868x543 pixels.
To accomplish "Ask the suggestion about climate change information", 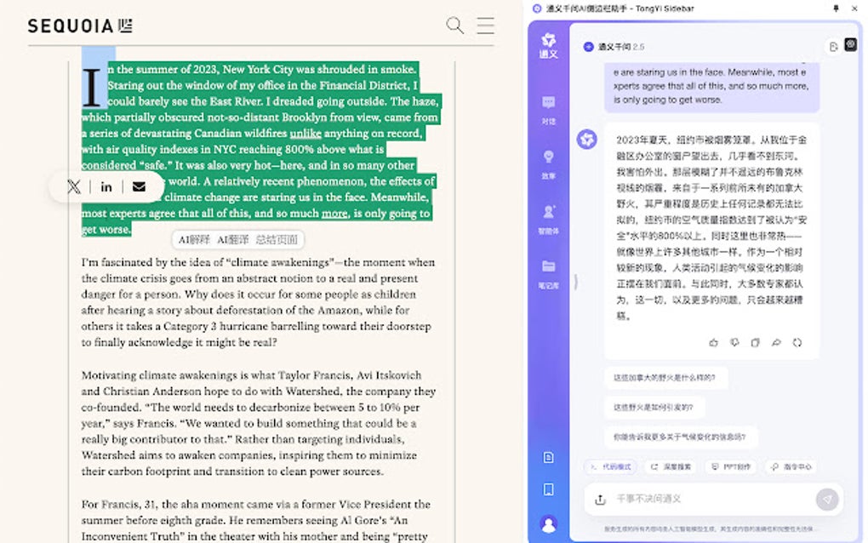I will [x=680, y=437].
